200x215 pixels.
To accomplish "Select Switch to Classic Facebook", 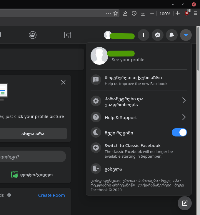I will coord(139,151).
